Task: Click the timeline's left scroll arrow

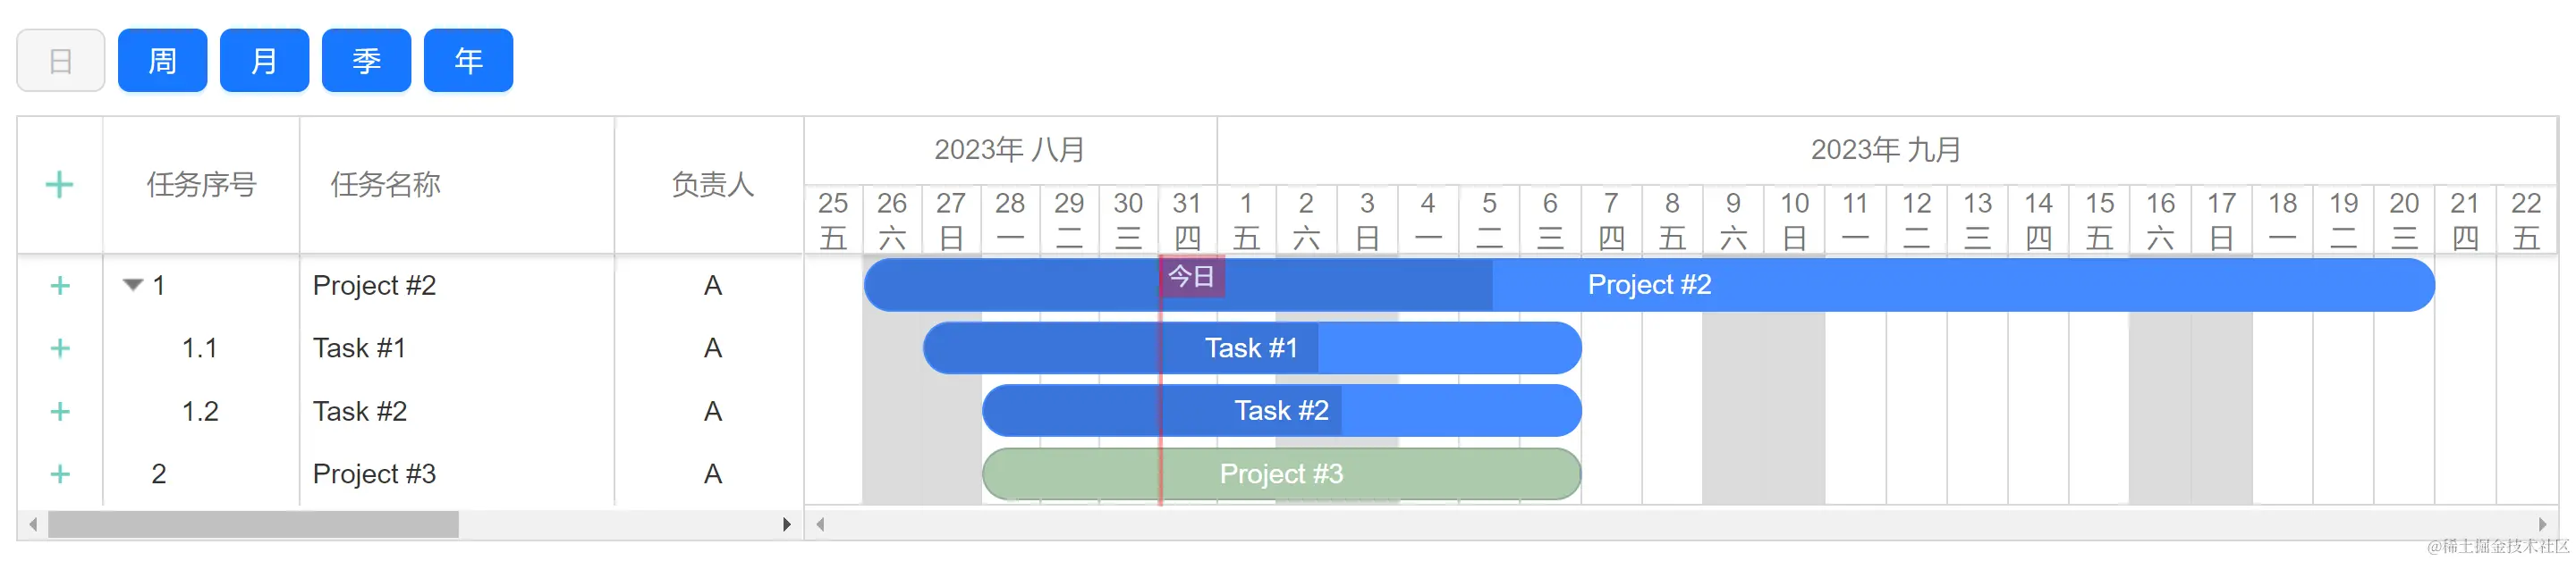Action: tap(820, 524)
